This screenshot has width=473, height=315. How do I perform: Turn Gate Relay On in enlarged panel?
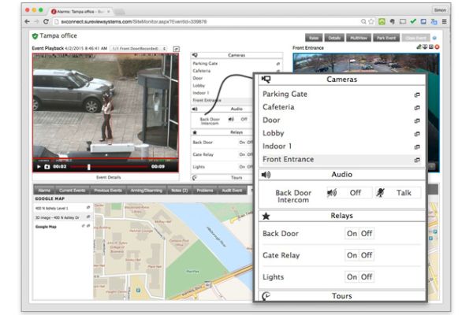coord(352,255)
